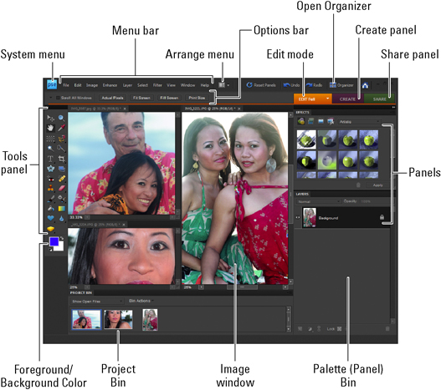The width and height of the screenshot is (441, 390).
Task: Enable the Scroll All Windows checkbox
Action: 58,98
